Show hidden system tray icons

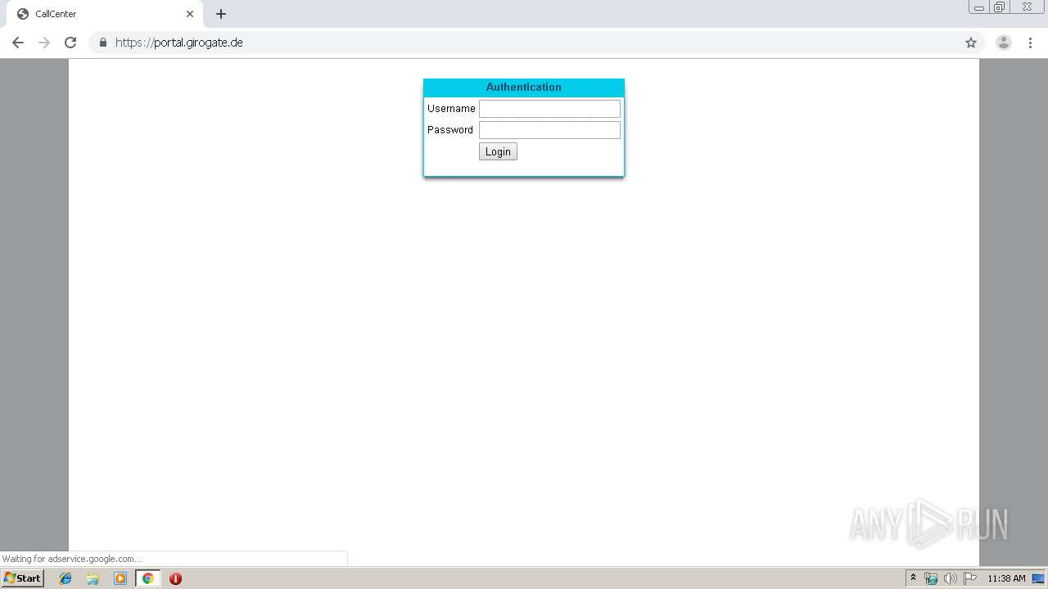[x=914, y=578]
